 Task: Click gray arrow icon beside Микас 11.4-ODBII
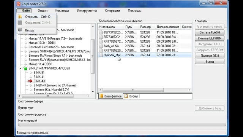[26, 64]
